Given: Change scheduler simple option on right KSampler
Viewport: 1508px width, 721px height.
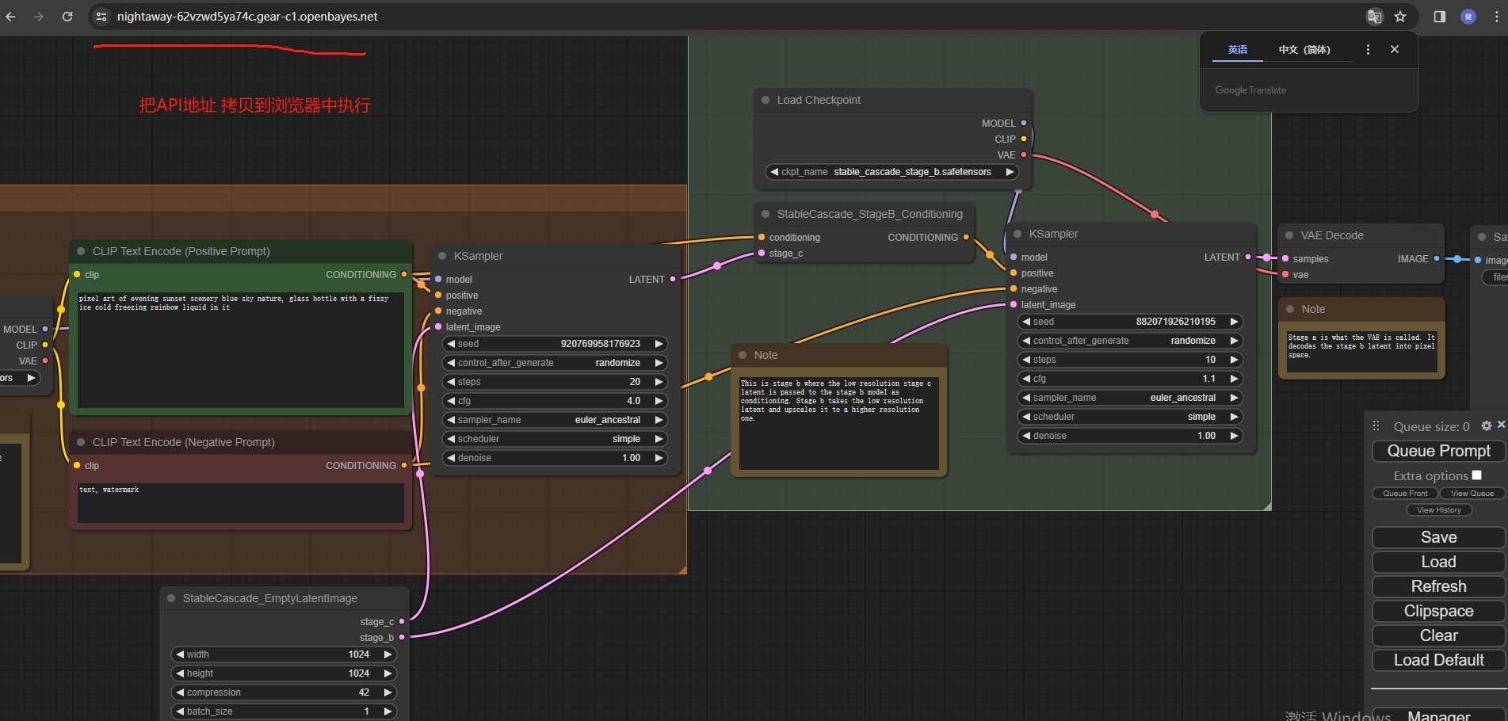Looking at the screenshot, I should pyautogui.click(x=1130, y=417).
